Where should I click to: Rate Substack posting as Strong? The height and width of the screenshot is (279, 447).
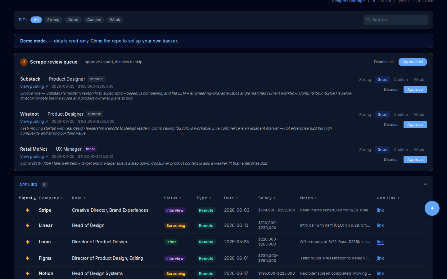[365, 80]
